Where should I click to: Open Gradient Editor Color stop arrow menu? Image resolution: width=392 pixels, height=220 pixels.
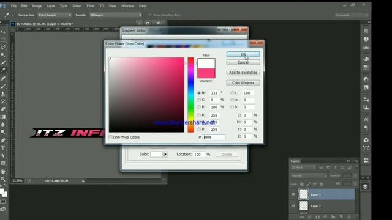165,155
